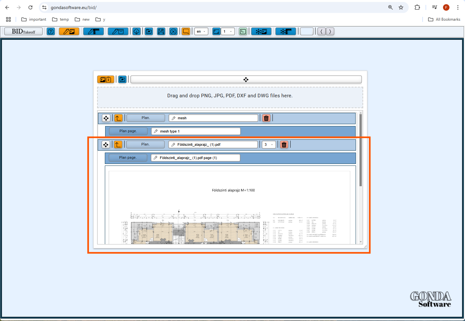Open the dropdown showing 3 in the Földszinti_alaprajz row
The height and width of the screenshot is (321, 465).
(269, 144)
